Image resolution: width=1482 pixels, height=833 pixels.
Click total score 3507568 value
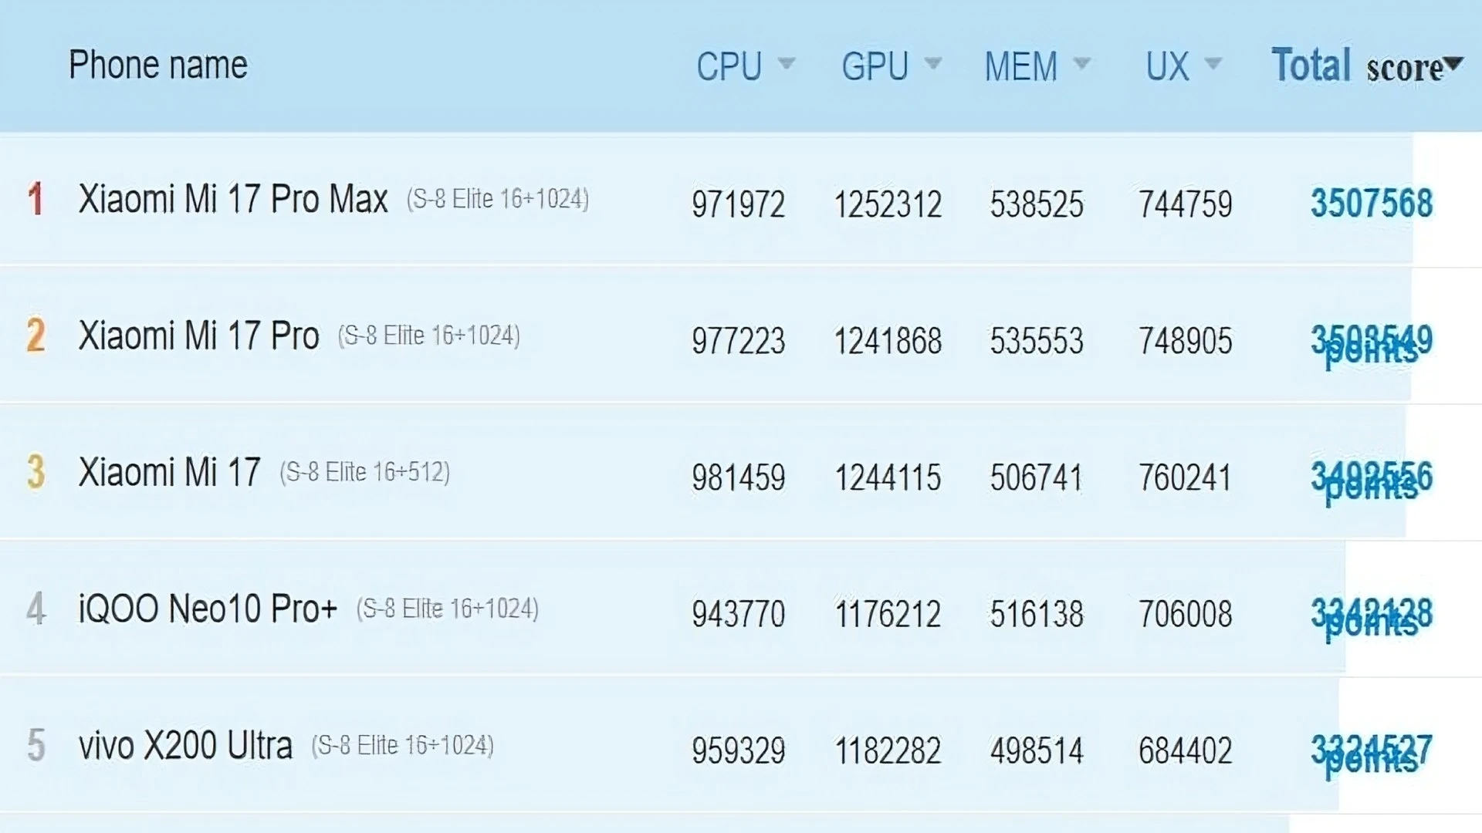coord(1371,204)
